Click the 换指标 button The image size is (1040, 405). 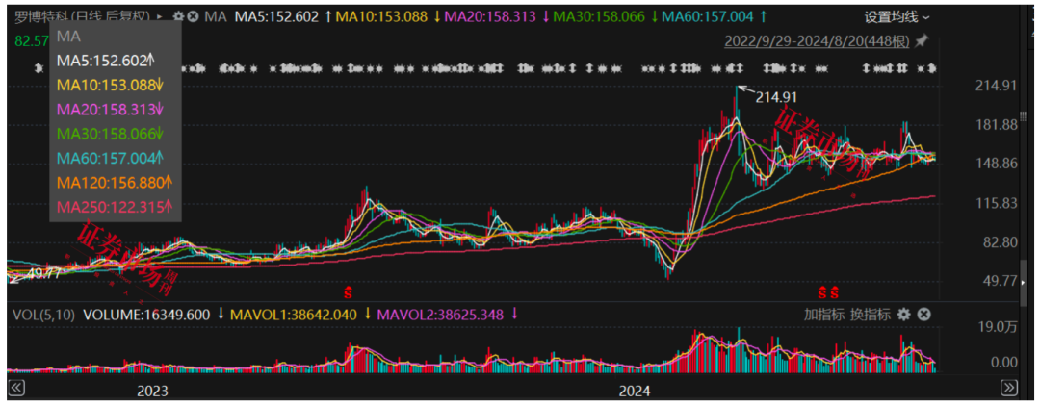coord(871,315)
